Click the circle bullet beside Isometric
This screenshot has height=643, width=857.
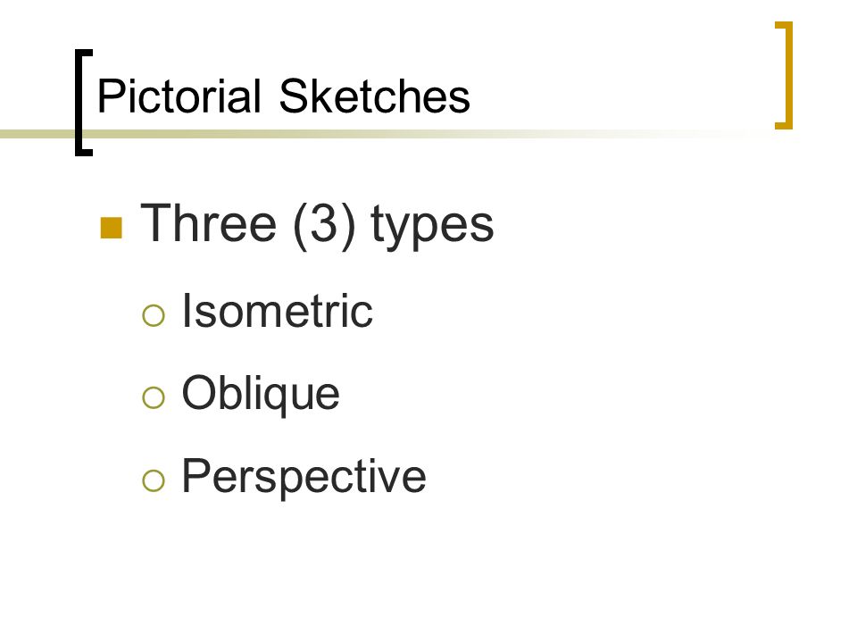[x=153, y=315]
